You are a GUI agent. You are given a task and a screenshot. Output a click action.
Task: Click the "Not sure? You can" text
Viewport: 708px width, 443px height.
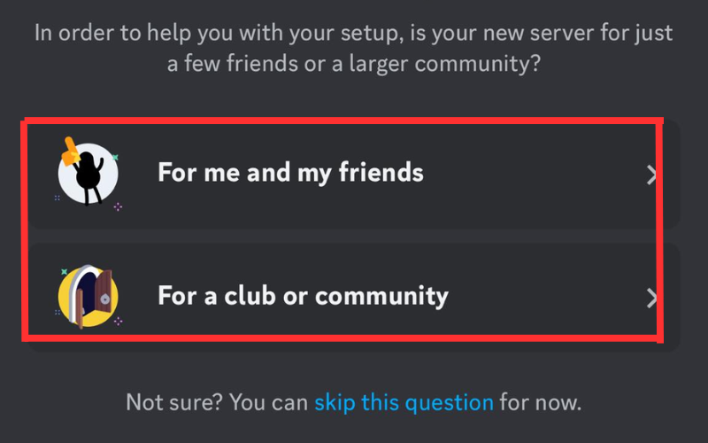tap(218, 402)
